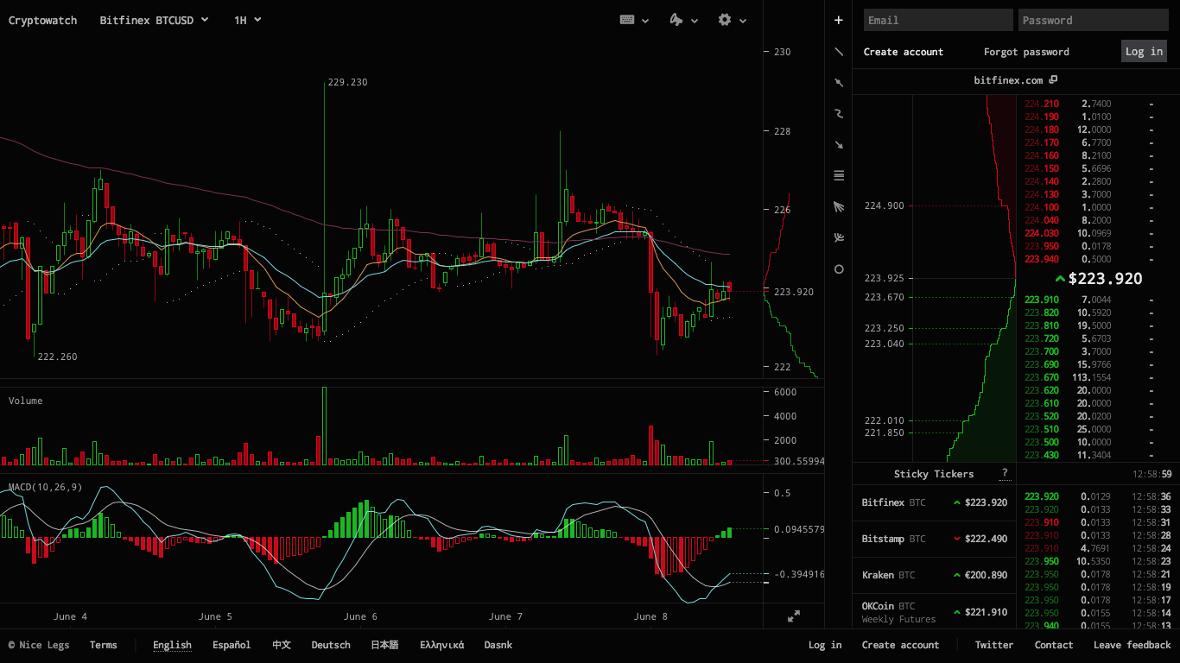The width and height of the screenshot is (1180, 663).
Task: Open bitfinex.com external link icon
Action: (x=1053, y=79)
